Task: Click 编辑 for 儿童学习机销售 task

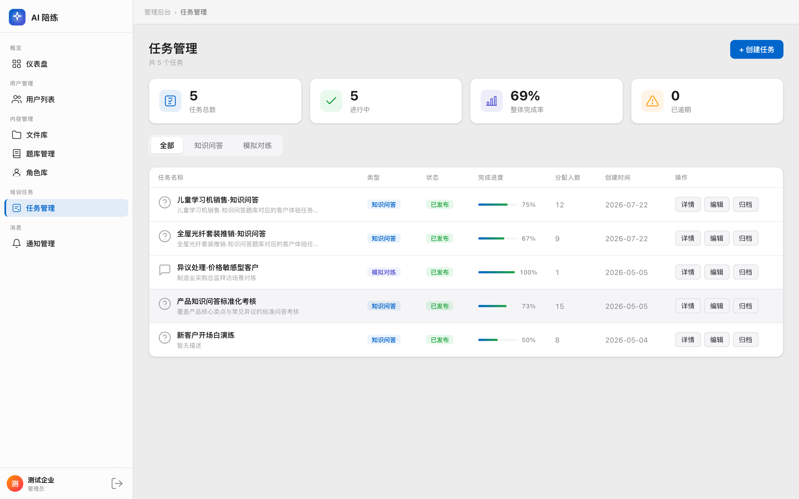Action: tap(716, 205)
